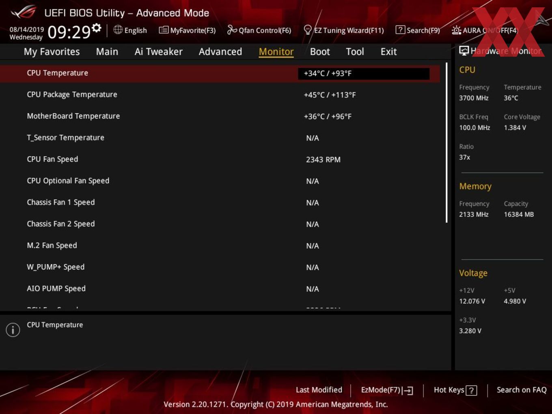Click the Hot Keys question mark box

point(471,390)
